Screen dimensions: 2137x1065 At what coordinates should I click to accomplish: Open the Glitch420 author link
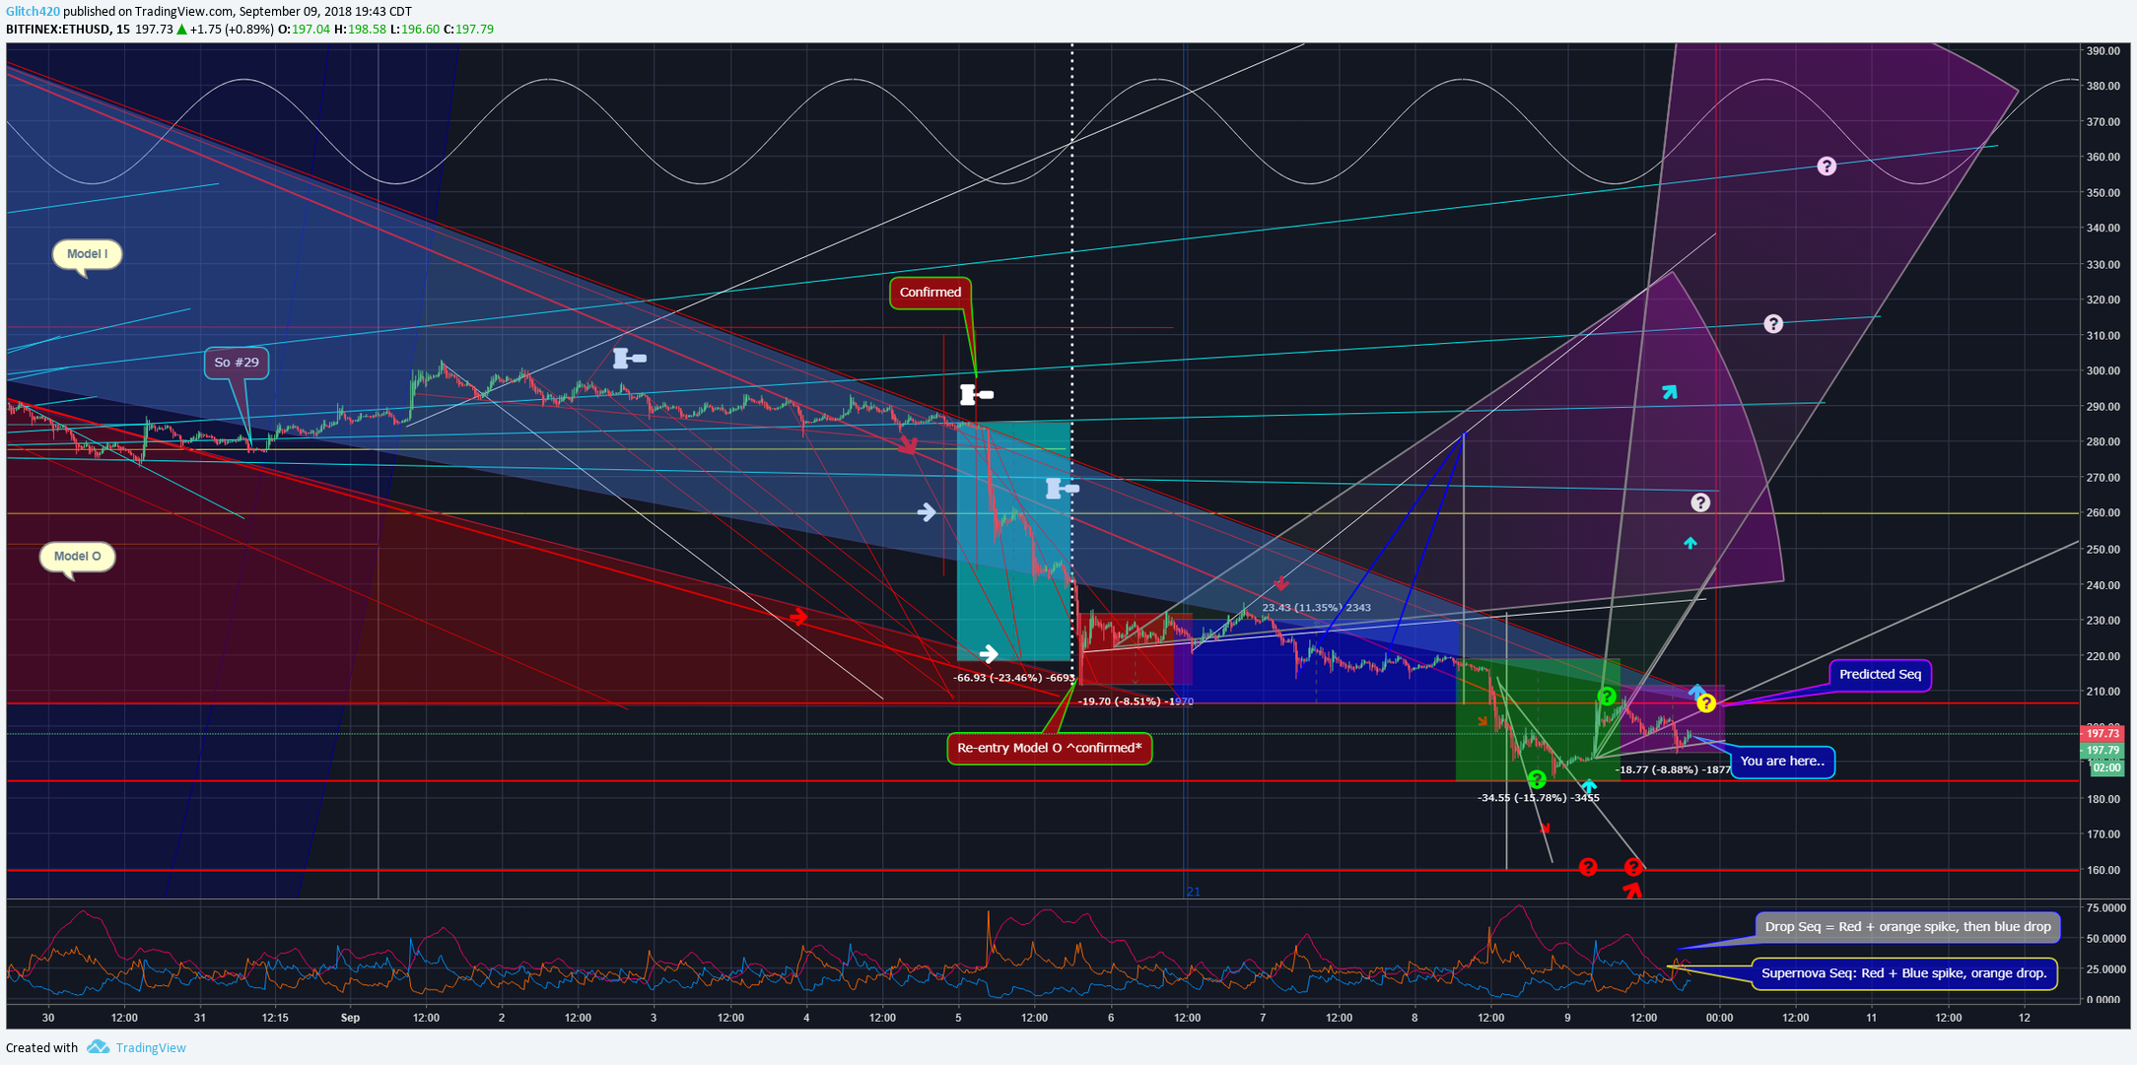tap(33, 11)
